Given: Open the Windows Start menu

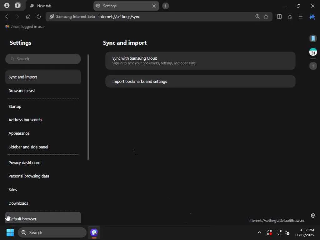Looking at the screenshot, I should (x=10, y=232).
